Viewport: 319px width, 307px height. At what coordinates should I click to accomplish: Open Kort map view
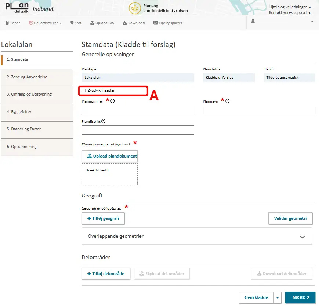click(76, 23)
